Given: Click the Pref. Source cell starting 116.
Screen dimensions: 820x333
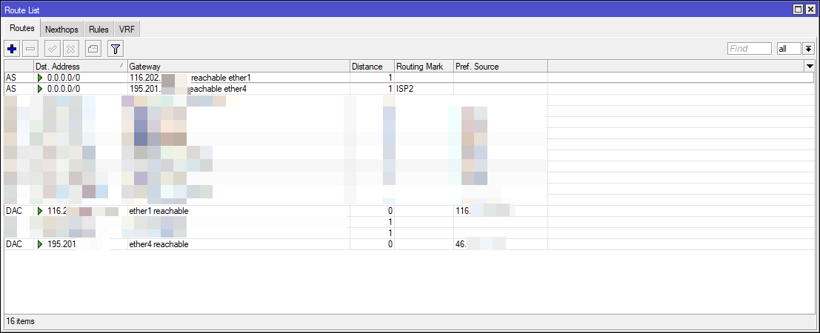Looking at the screenshot, I should coord(500,211).
